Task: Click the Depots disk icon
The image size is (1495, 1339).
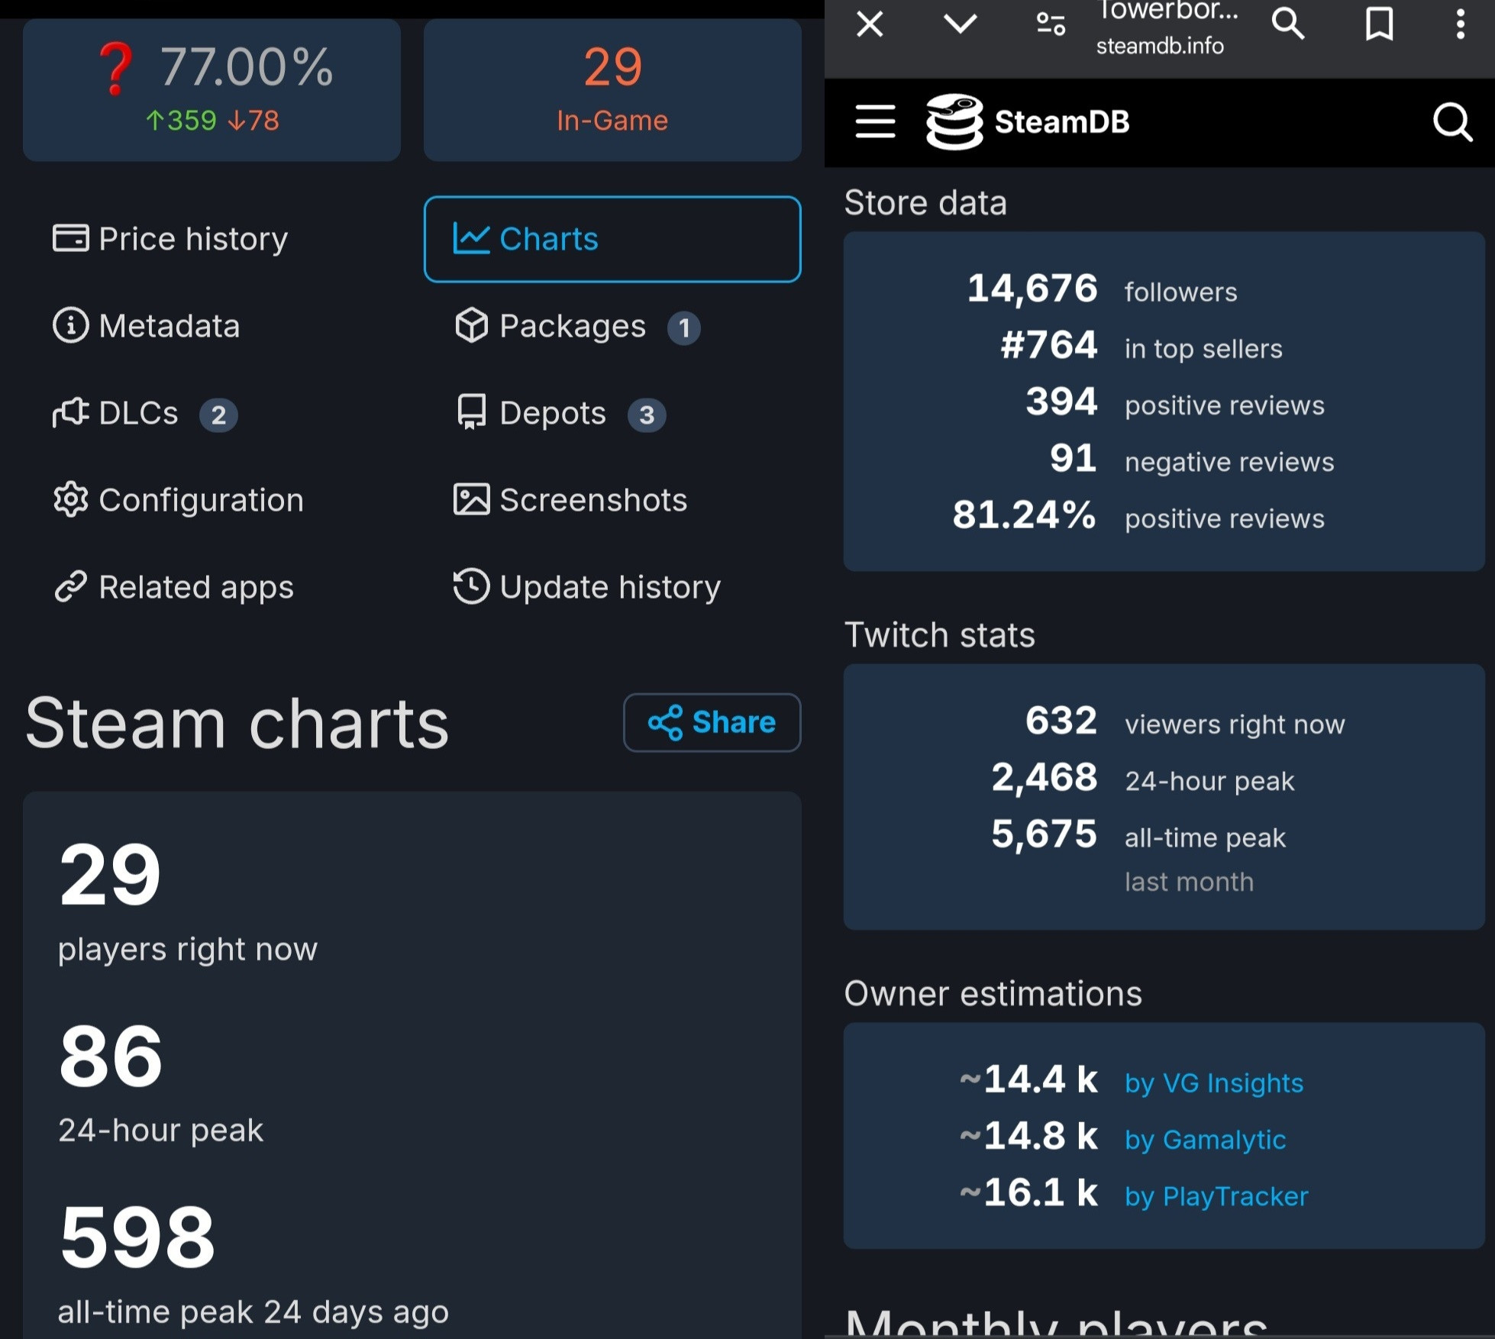Action: click(x=471, y=412)
